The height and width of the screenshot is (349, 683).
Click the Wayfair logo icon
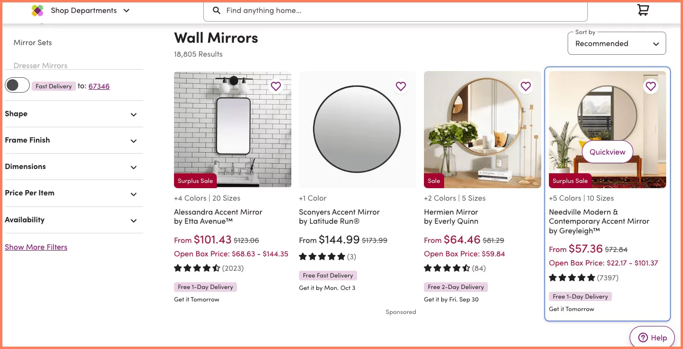pos(37,10)
